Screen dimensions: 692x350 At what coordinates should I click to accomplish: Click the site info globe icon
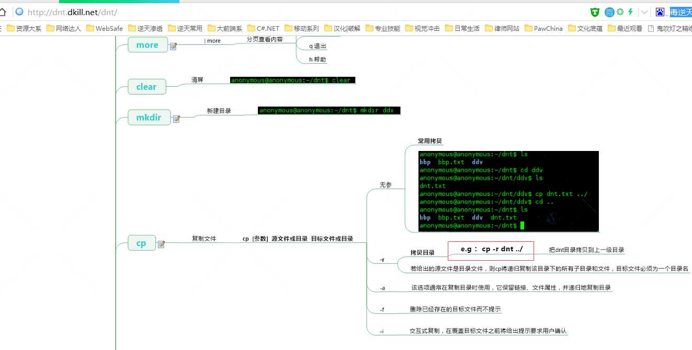tap(19, 11)
